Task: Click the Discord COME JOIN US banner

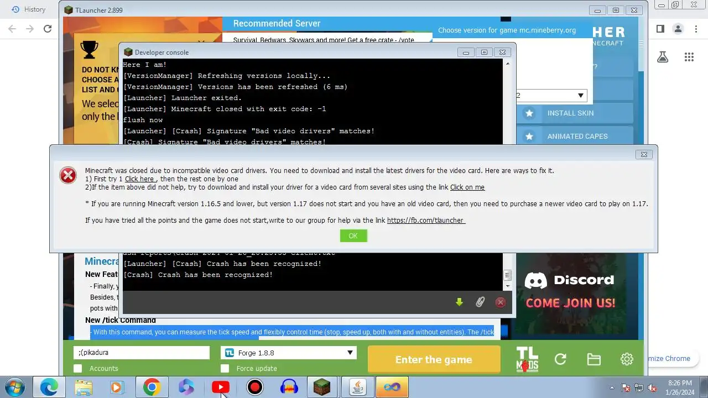Action: coord(570,290)
